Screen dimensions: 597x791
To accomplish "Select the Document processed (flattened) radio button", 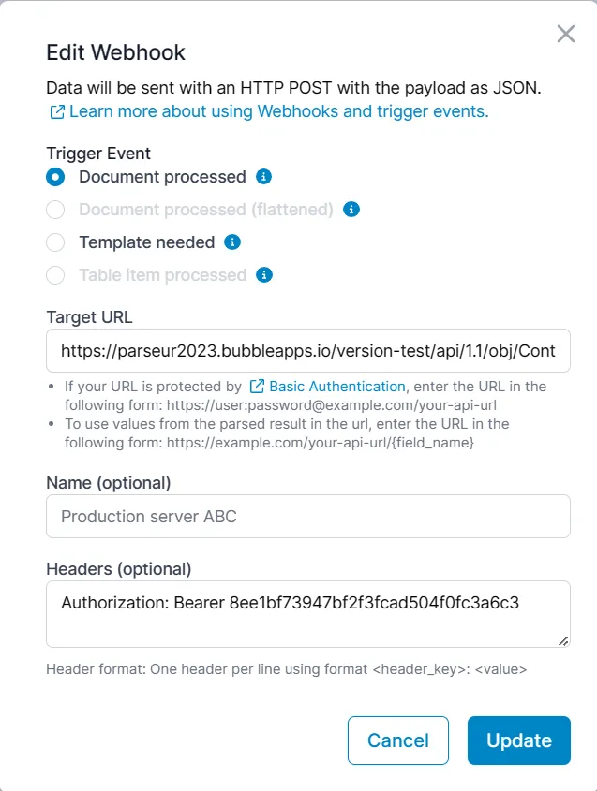I will tap(56, 210).
